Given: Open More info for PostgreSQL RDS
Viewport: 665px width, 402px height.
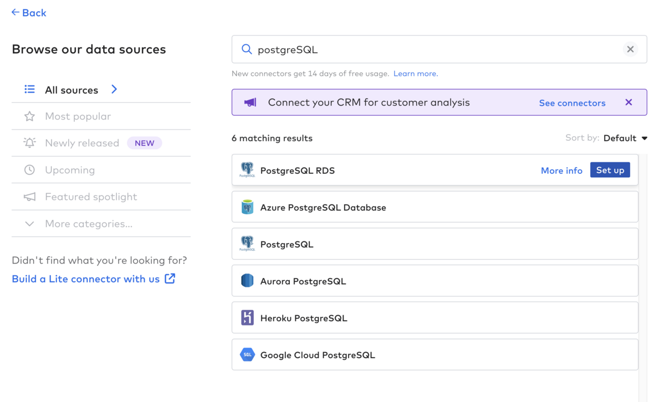Looking at the screenshot, I should [x=561, y=171].
